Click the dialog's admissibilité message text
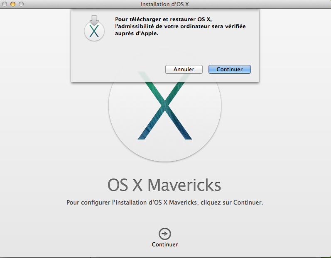331x258 pixels. click(180, 27)
